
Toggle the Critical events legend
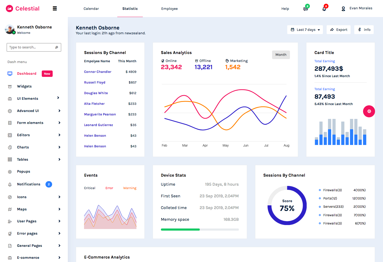90,188
